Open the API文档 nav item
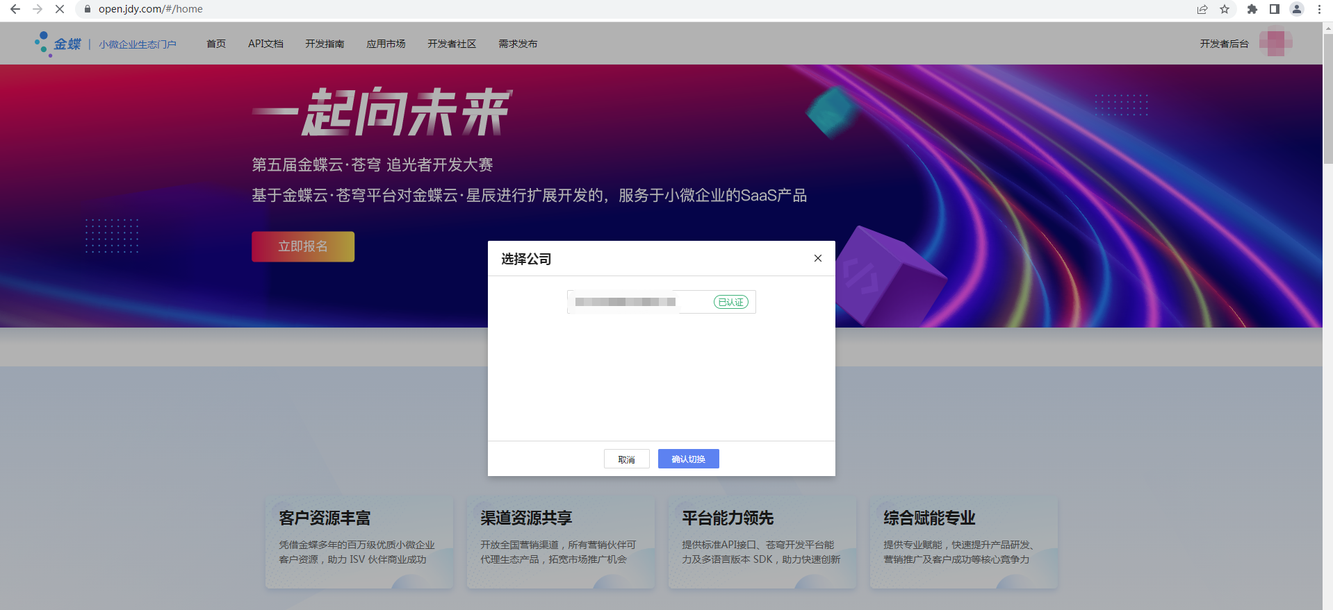This screenshot has height=610, width=1333. 265,44
